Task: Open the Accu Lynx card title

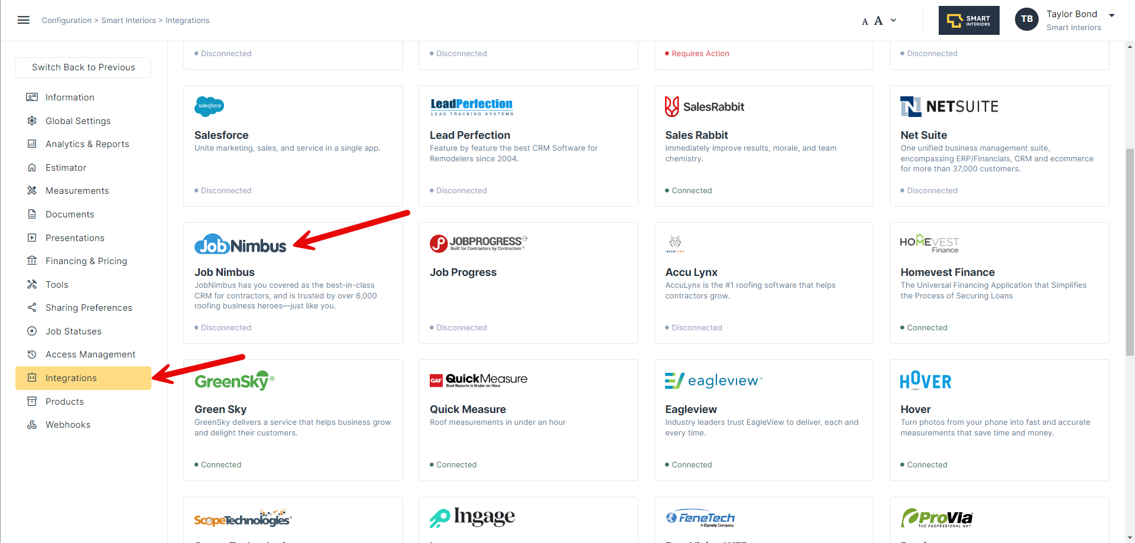Action: point(691,272)
